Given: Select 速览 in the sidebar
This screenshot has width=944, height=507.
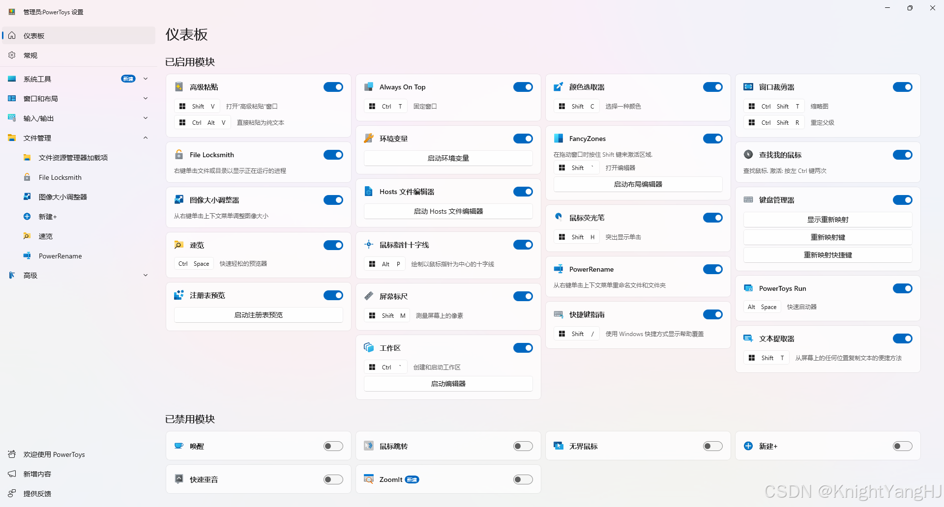Looking at the screenshot, I should click(x=79, y=236).
